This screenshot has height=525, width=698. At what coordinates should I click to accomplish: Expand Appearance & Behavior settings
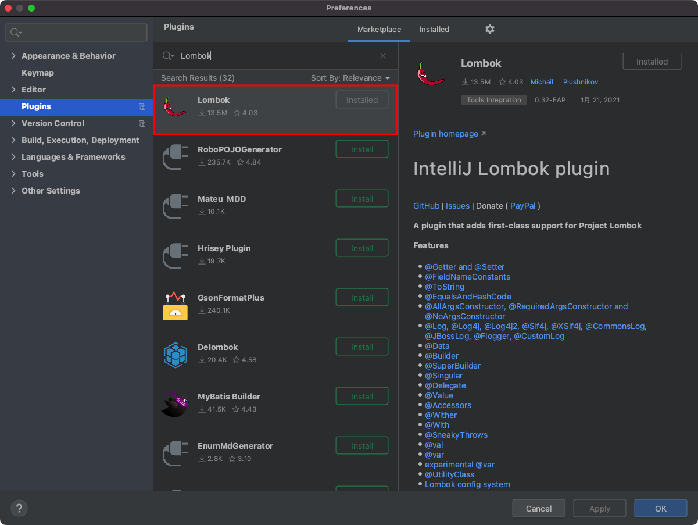[13, 56]
